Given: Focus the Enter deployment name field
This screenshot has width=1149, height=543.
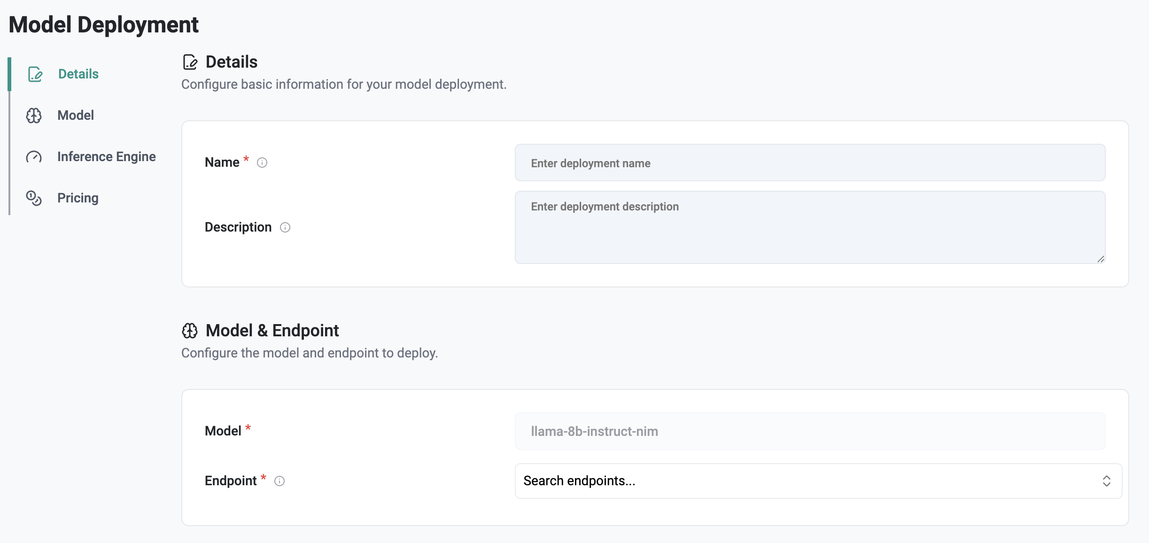Looking at the screenshot, I should coord(810,163).
